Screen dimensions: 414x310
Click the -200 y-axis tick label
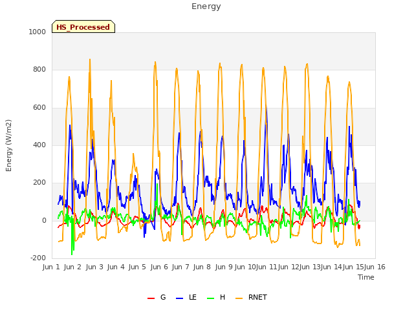pos(38,258)
